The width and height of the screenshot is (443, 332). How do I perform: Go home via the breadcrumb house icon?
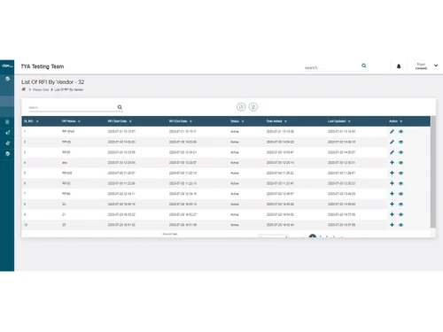tap(24, 89)
